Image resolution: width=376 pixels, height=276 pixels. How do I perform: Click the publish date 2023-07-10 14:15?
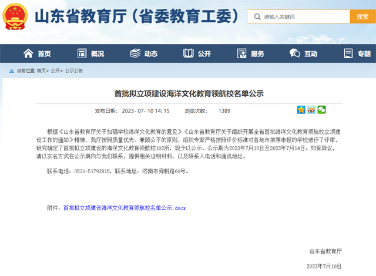pos(146,111)
